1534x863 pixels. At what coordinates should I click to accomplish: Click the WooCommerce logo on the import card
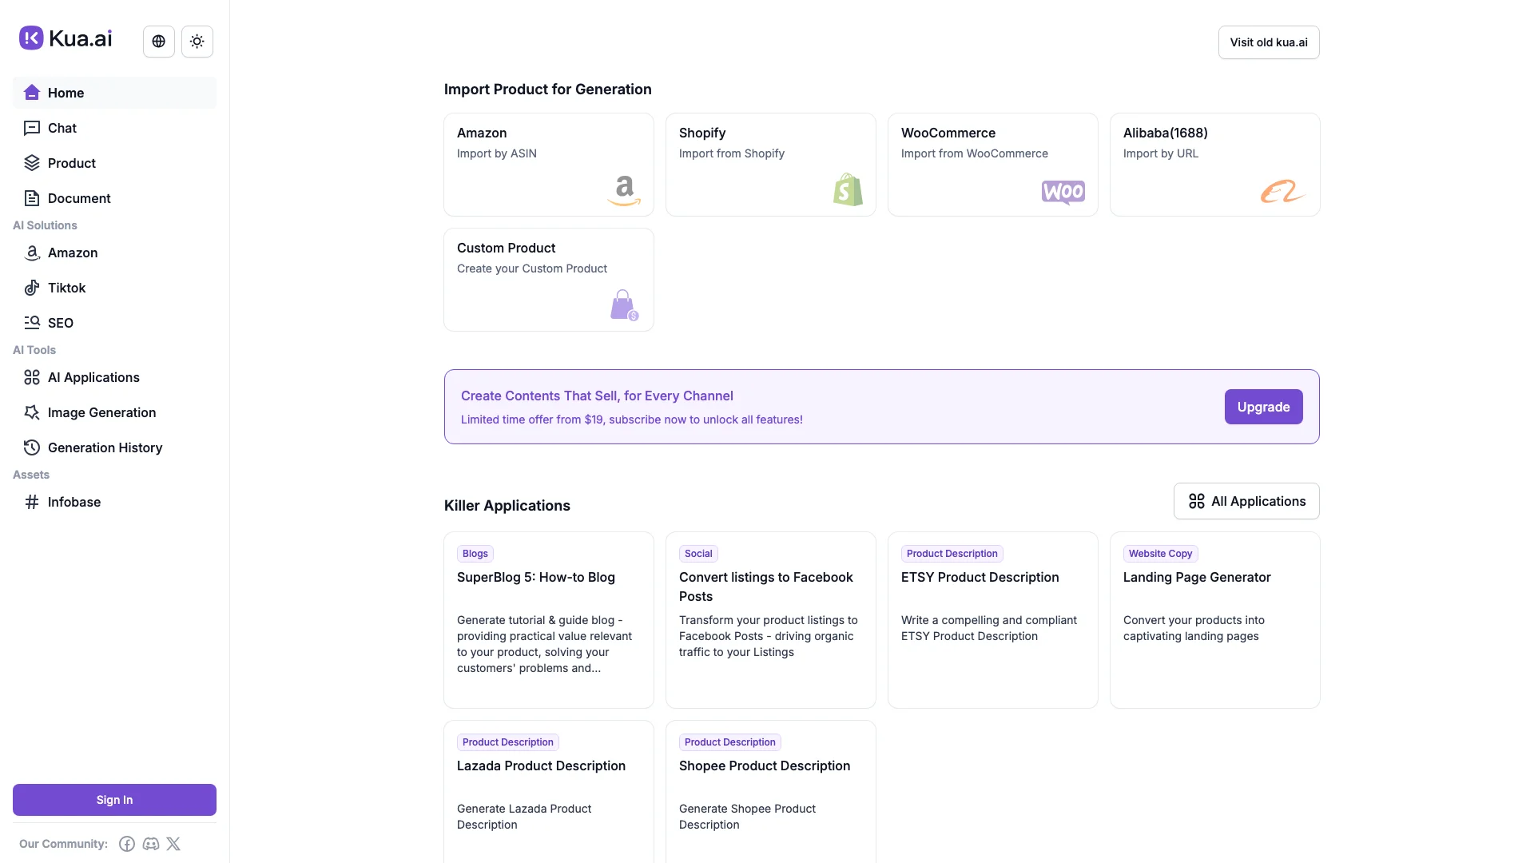tap(1063, 192)
